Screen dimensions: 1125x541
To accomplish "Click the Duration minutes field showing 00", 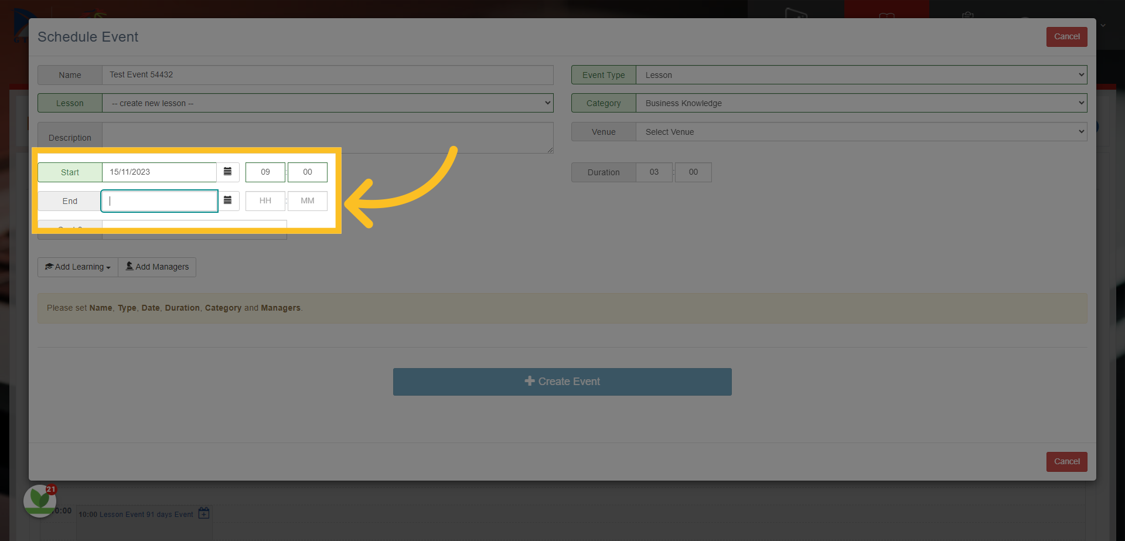I will (693, 172).
